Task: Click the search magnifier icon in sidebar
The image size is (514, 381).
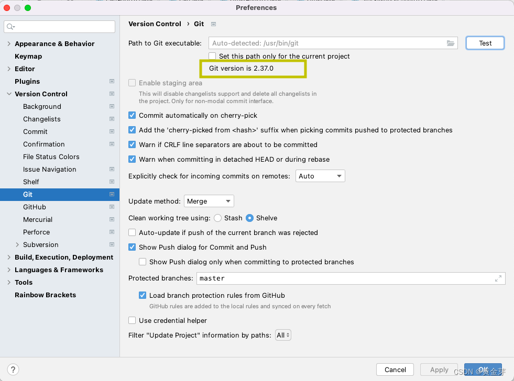Action: click(x=10, y=27)
